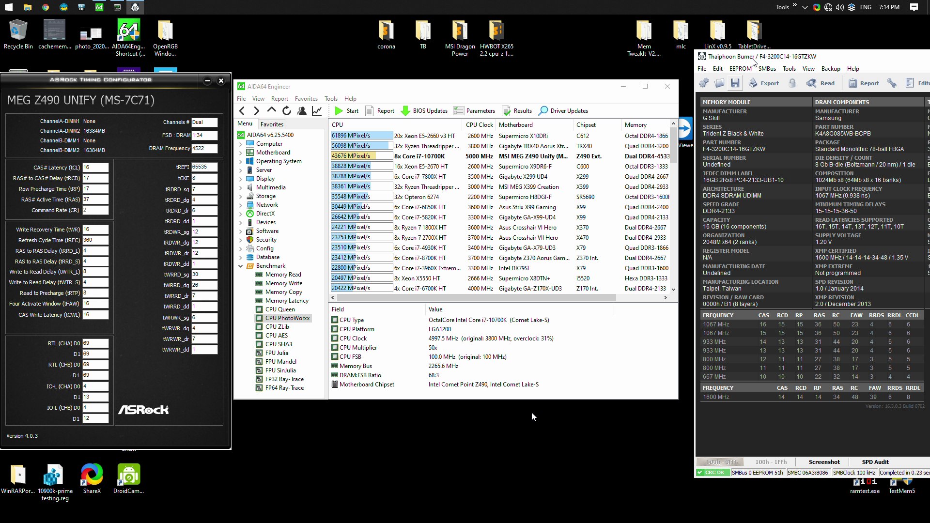
Task: Open AIDA64 Favorites menu
Action: pos(306,99)
